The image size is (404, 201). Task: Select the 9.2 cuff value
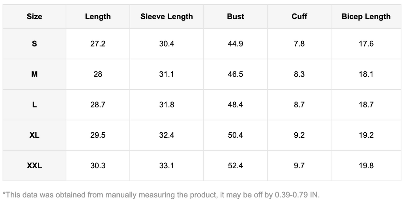coord(299,135)
